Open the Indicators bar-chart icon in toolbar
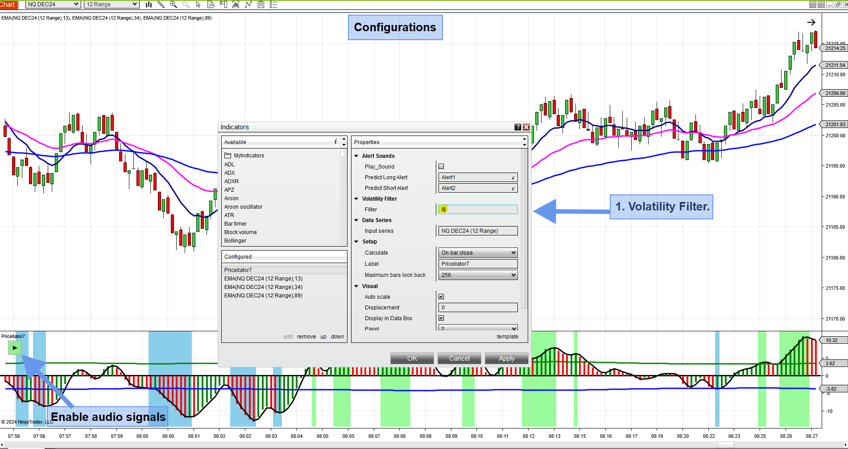Viewport: 848px width, 449px height. [x=236, y=4]
